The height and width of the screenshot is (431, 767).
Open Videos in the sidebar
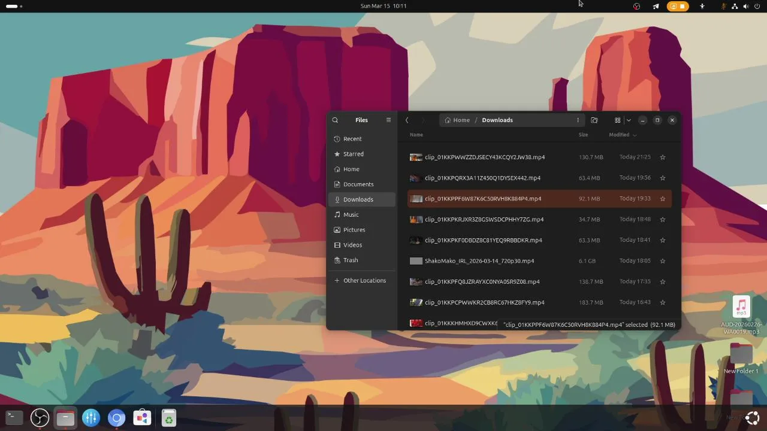tap(362, 245)
